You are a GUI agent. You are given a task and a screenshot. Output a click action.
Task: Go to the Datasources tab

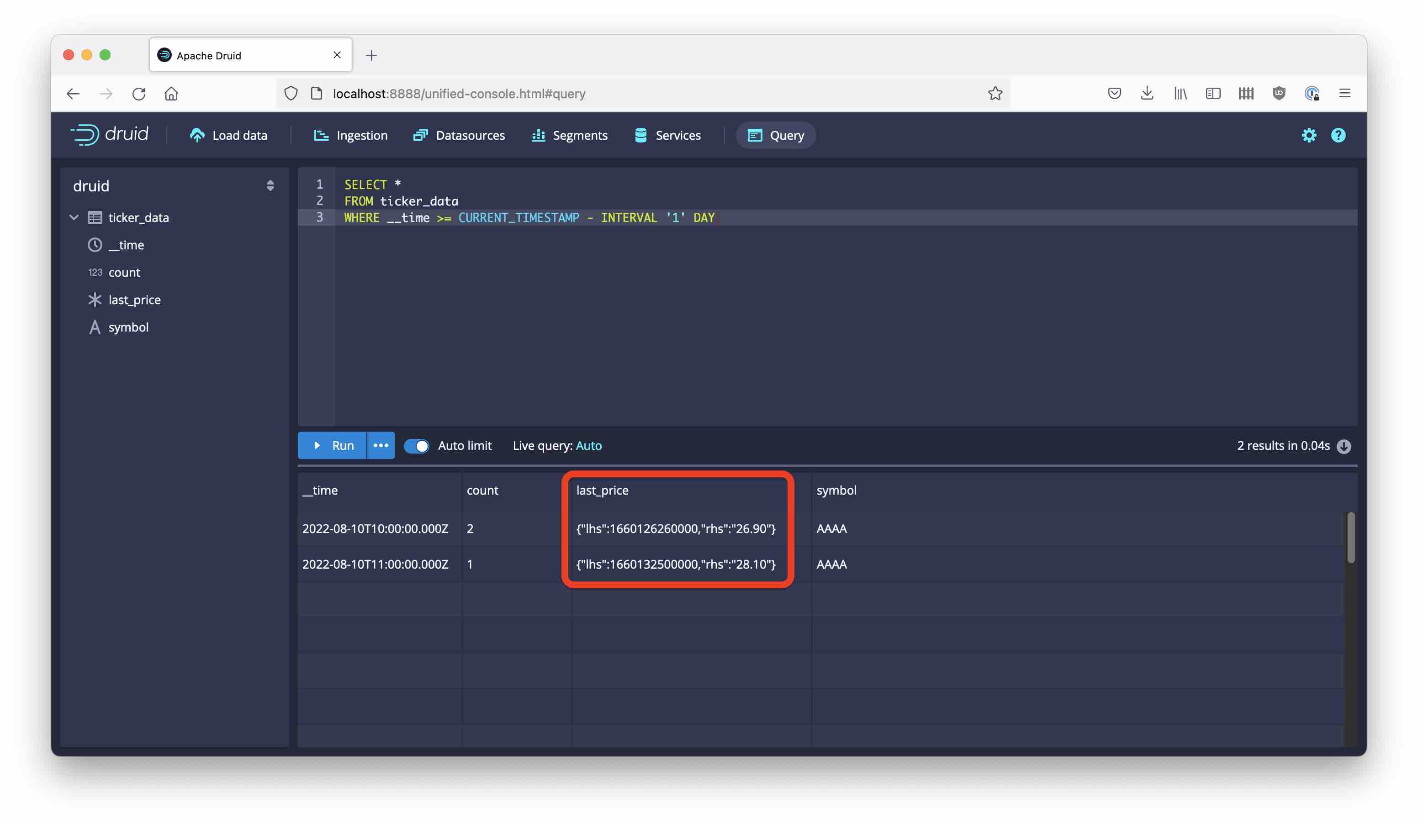pyautogui.click(x=459, y=135)
